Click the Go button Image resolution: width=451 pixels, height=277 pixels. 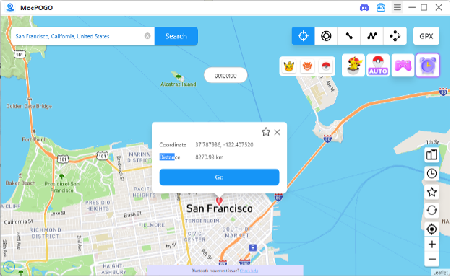coord(219,177)
